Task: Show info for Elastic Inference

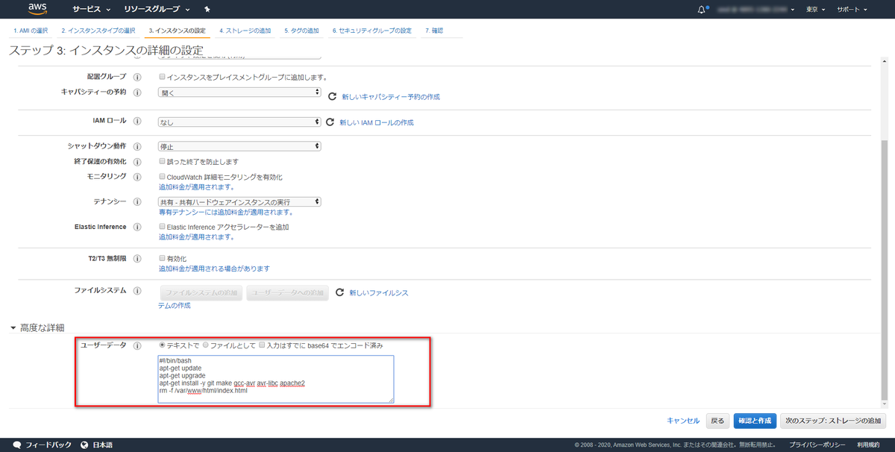Action: (137, 226)
